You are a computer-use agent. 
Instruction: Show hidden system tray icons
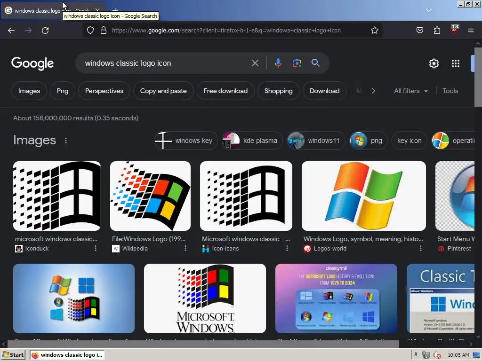[x=416, y=354]
